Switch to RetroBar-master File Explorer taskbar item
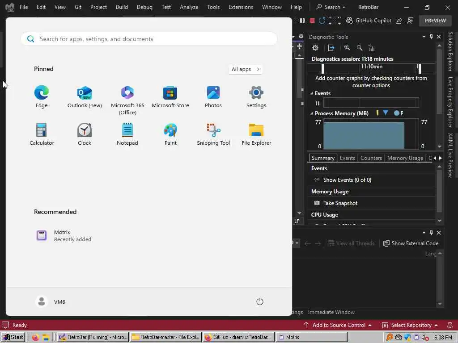 165,337
